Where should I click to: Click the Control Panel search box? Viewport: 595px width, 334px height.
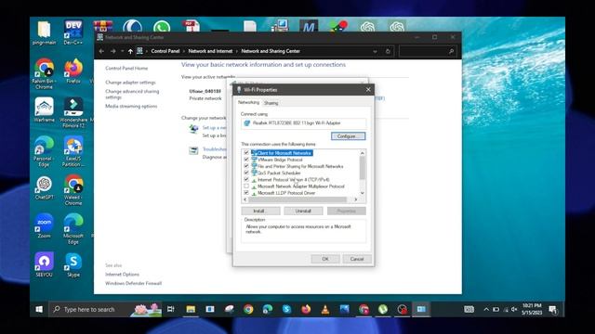428,51
